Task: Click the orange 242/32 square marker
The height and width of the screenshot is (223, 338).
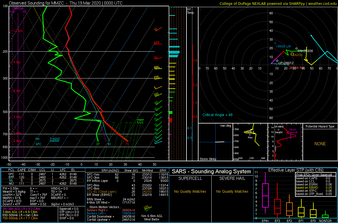Action: (292, 54)
